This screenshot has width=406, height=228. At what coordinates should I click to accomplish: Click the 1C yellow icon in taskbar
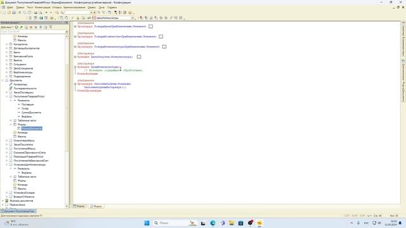[x=259, y=223]
